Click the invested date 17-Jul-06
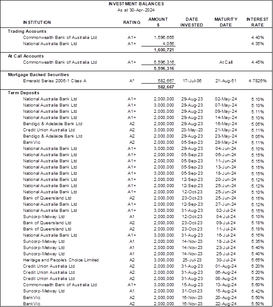Image resolution: width=273 pixels, height=307 pixels. [192, 81]
